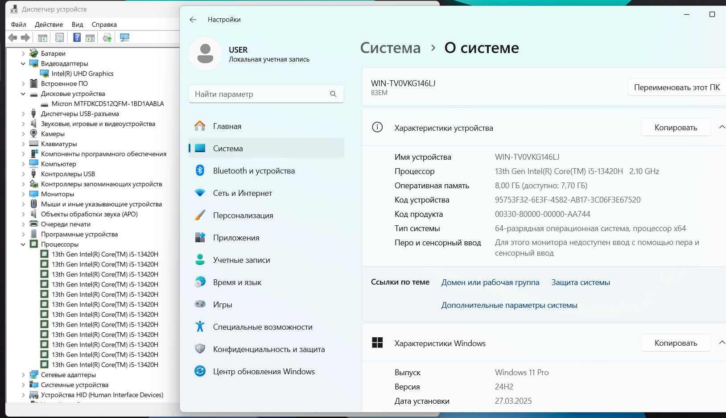The height and width of the screenshot is (418, 726).
Task: Collapse the Характеристики устройства section chevron
Action: (x=722, y=127)
